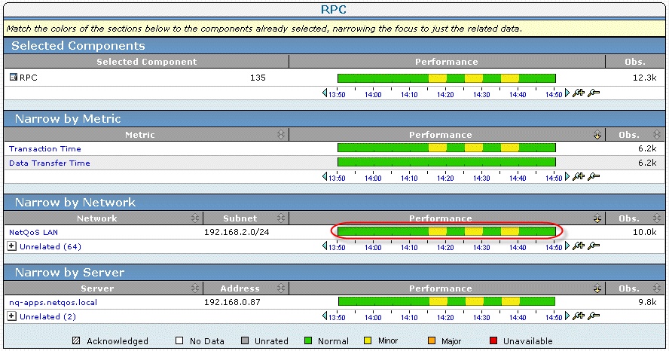The width and height of the screenshot is (669, 351).
Task: Click the Minor yellow legend swatch
Action: 368,340
